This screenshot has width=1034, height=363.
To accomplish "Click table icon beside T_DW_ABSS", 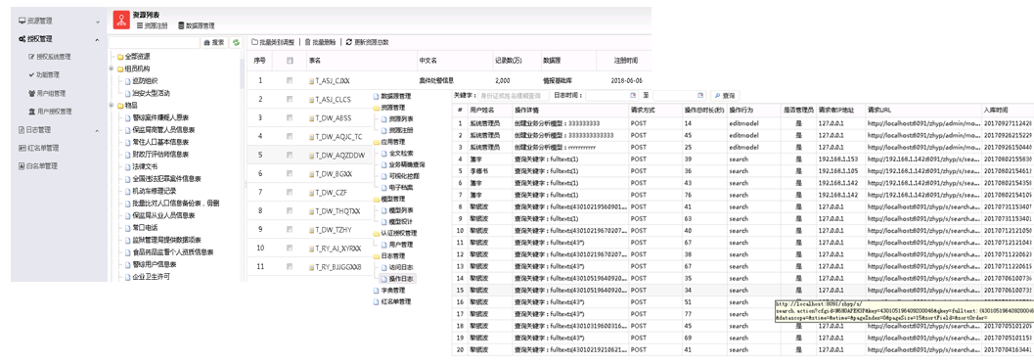I will [311, 118].
